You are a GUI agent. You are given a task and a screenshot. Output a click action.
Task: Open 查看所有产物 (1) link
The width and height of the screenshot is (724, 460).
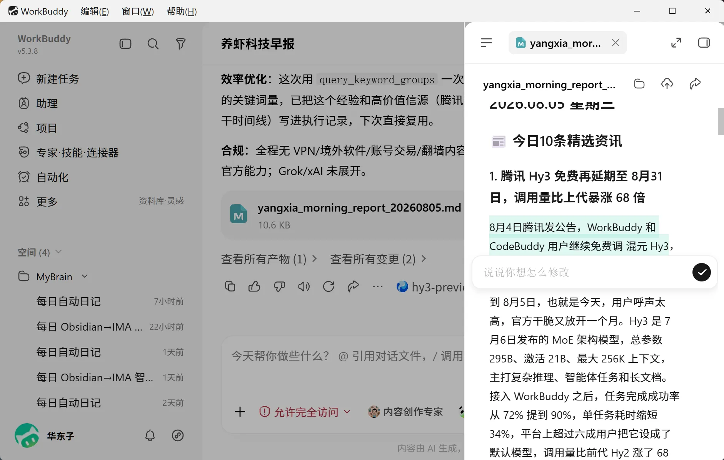269,259
